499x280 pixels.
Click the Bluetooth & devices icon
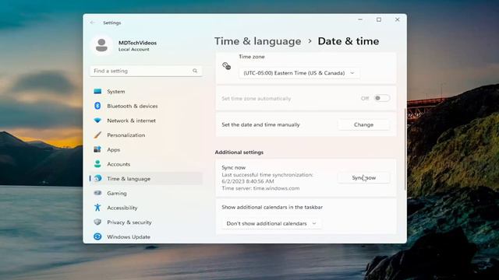97,106
